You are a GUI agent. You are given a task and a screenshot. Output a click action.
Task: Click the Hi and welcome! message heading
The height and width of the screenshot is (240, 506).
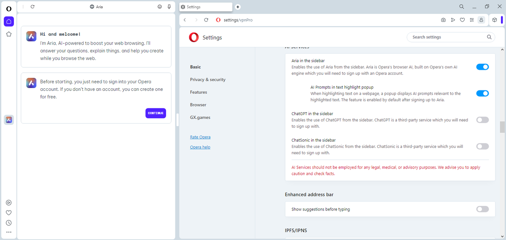(60, 34)
